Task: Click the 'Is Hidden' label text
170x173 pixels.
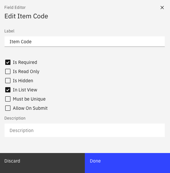Action: pos(23,81)
